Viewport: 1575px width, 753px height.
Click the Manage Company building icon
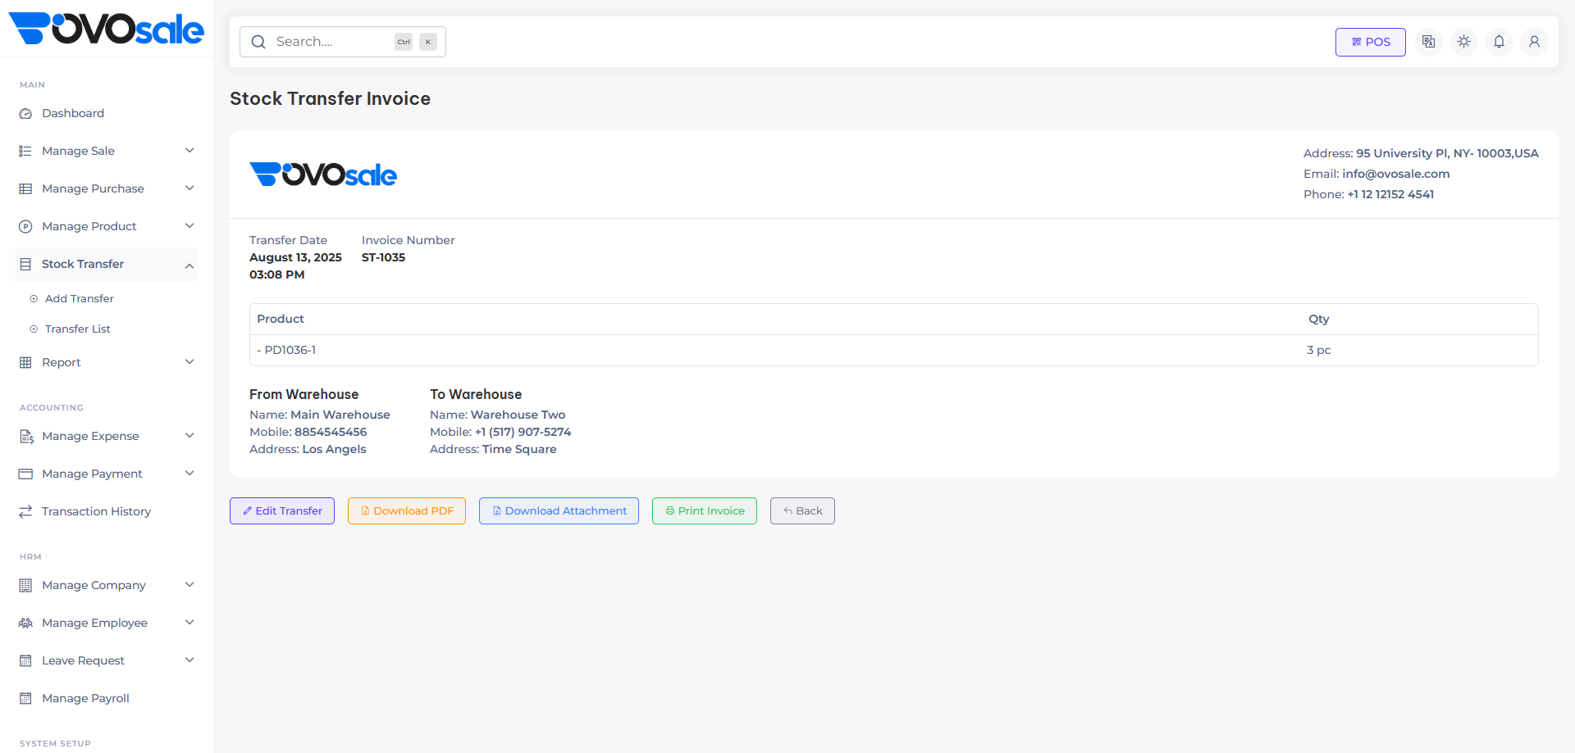[x=25, y=586]
